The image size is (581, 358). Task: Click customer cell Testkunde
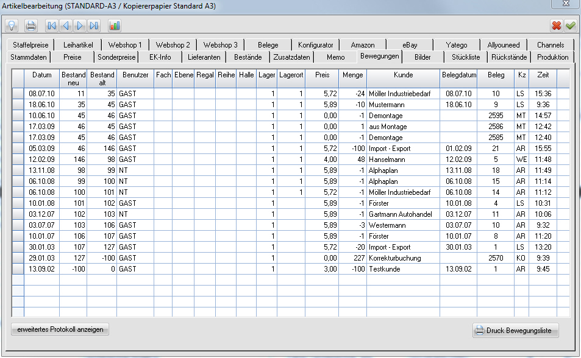coord(403,269)
